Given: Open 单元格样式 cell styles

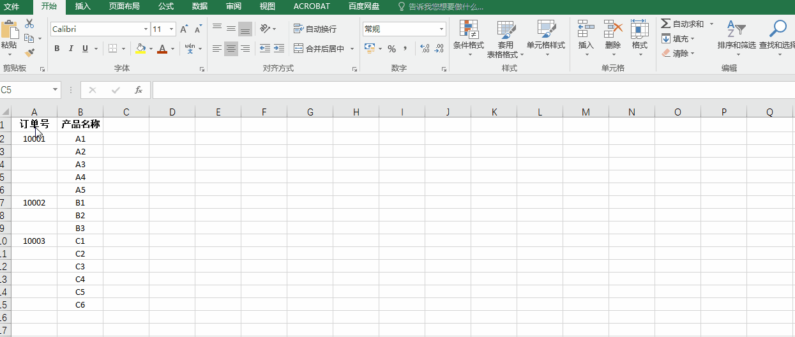Looking at the screenshot, I should 546,38.
